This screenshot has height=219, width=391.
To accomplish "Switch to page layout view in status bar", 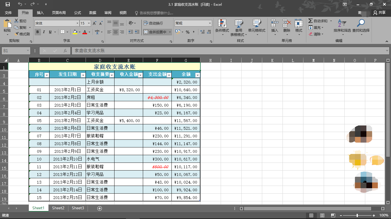I will pos(322,215).
